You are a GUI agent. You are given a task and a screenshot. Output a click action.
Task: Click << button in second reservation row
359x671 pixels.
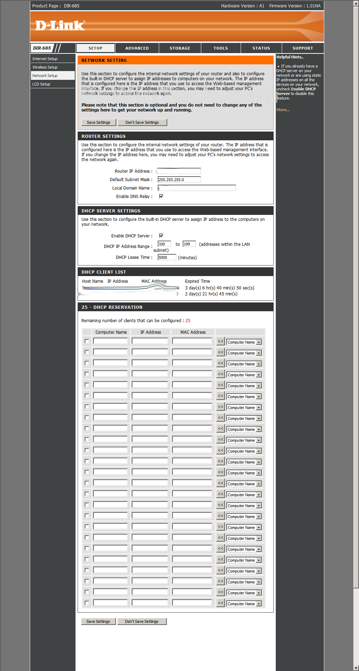point(221,352)
